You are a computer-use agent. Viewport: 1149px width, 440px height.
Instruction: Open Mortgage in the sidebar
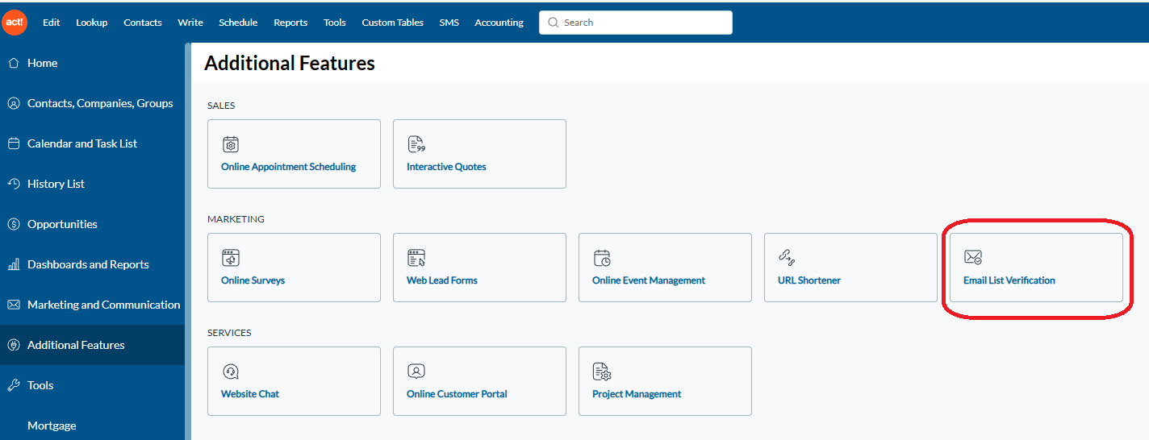52,425
